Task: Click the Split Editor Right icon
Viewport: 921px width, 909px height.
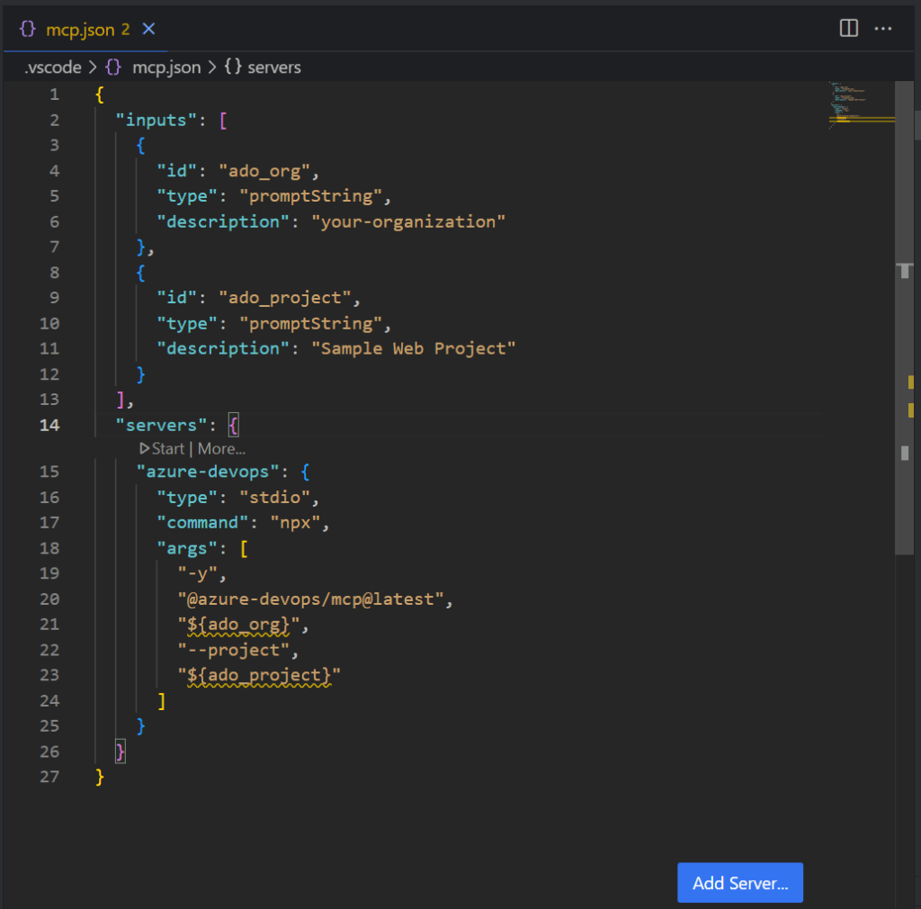Action: click(848, 29)
